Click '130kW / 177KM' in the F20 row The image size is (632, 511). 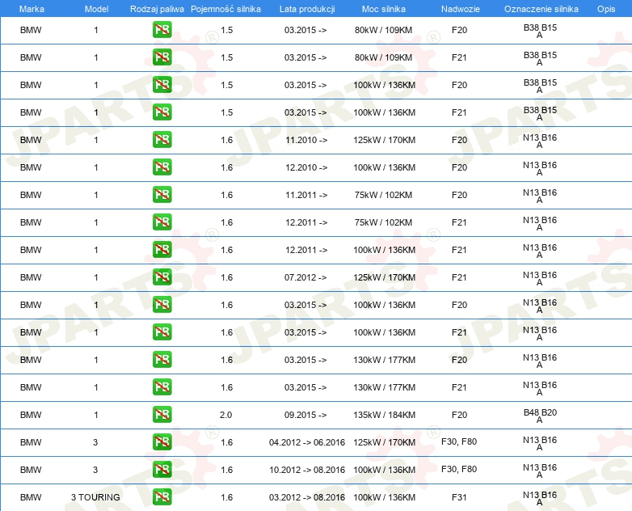click(384, 360)
